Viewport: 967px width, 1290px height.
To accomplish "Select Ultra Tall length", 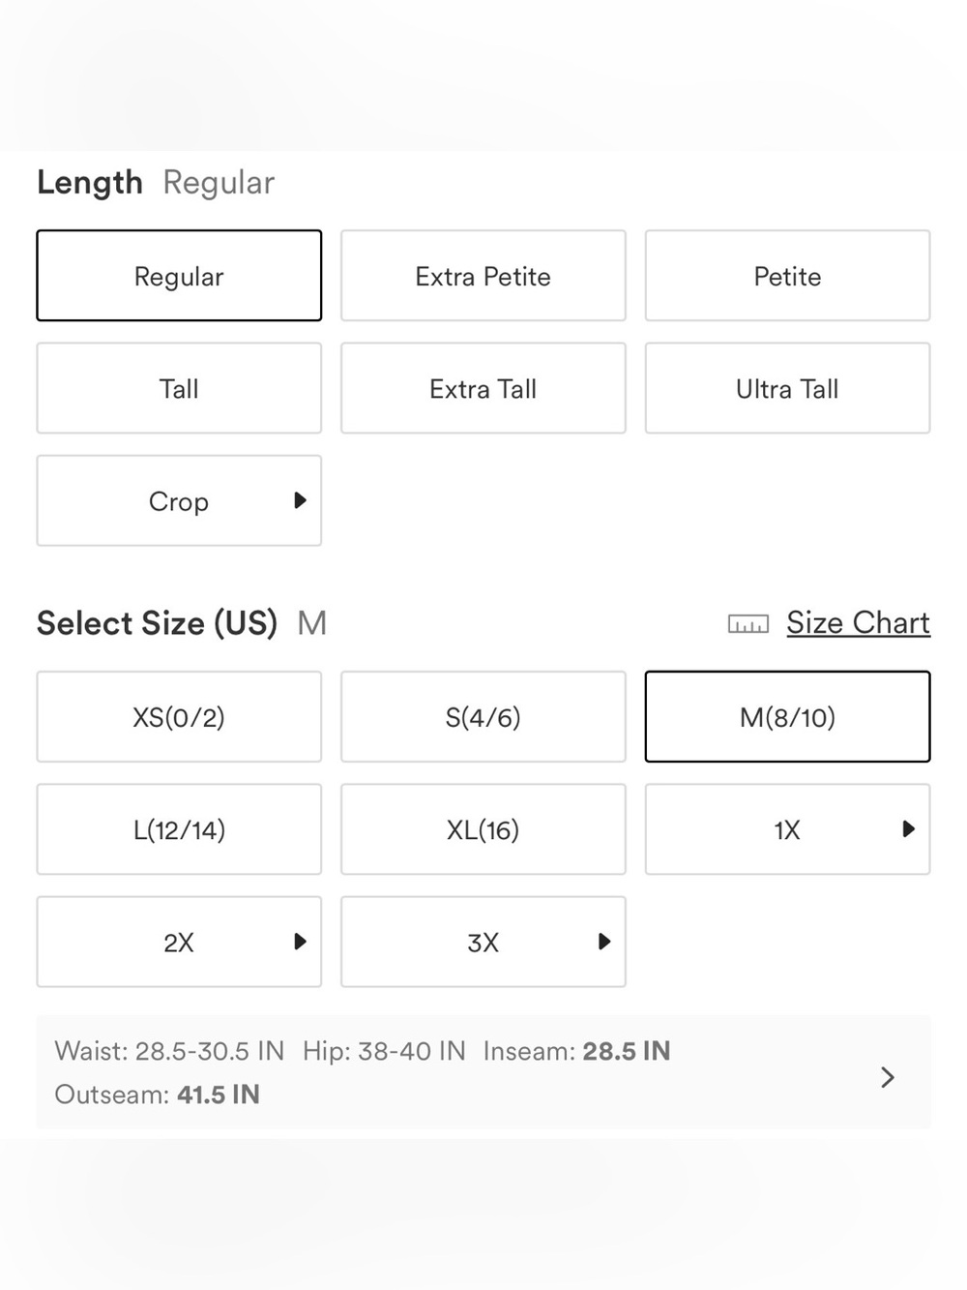I will point(787,388).
